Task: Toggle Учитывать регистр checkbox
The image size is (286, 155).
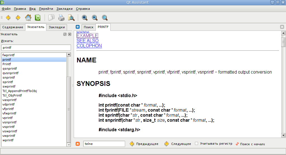Action: point(196,144)
